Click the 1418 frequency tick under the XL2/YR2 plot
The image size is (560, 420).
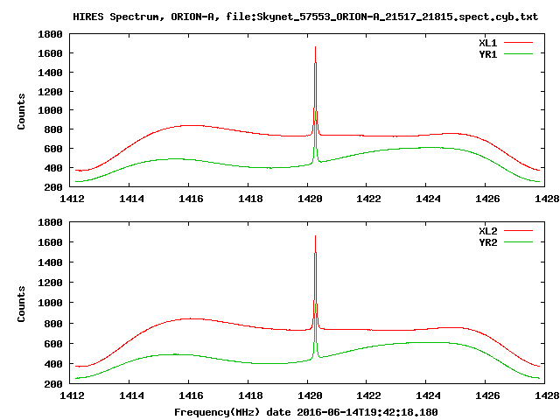click(250, 395)
